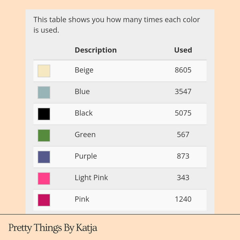This screenshot has width=240, height=240.
Task: Select the Black color swatch
Action: pos(44,114)
